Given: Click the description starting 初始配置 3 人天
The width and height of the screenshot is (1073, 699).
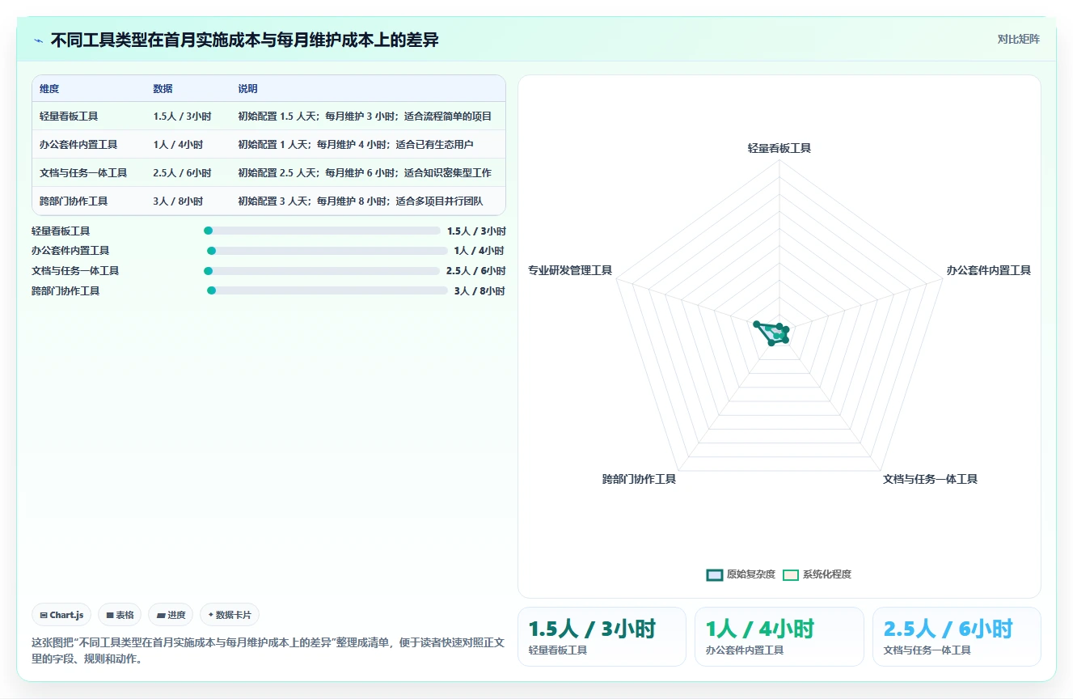Looking at the screenshot, I should click(360, 201).
